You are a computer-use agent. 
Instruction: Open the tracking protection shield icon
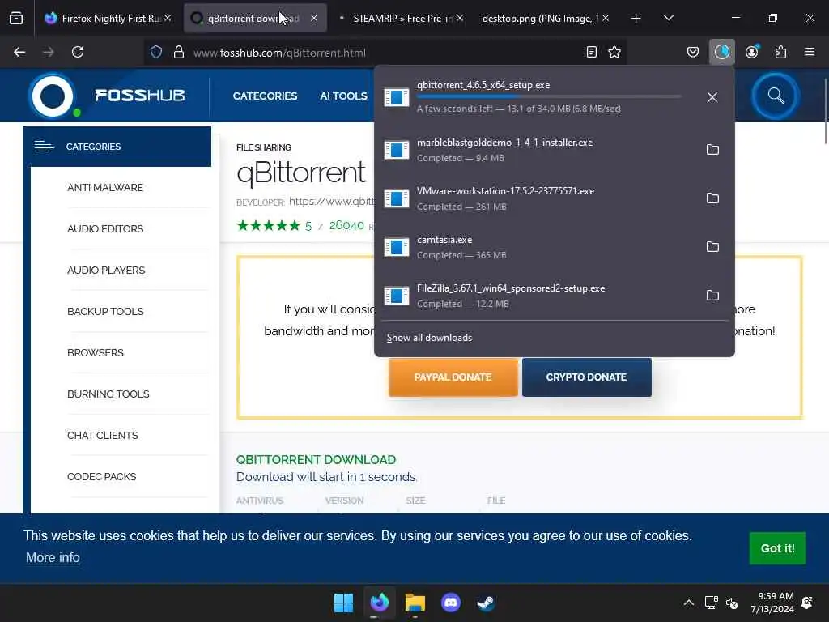click(x=156, y=52)
